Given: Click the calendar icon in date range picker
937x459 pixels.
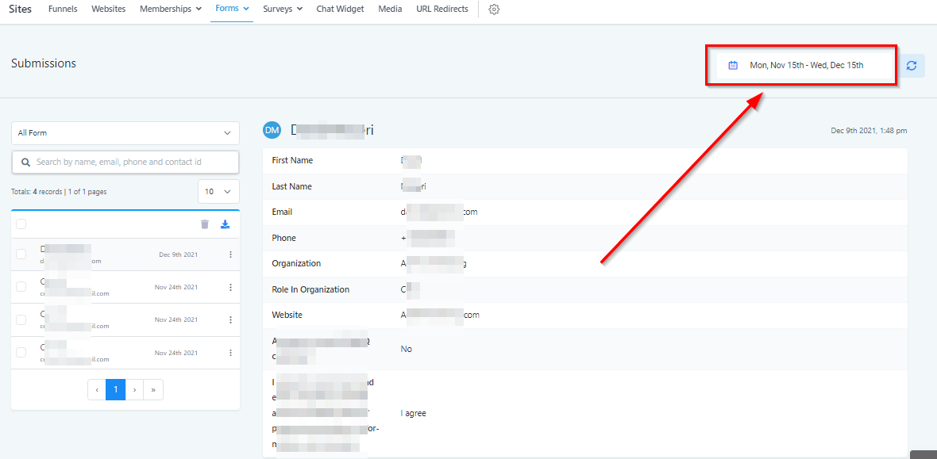Looking at the screenshot, I should (733, 65).
